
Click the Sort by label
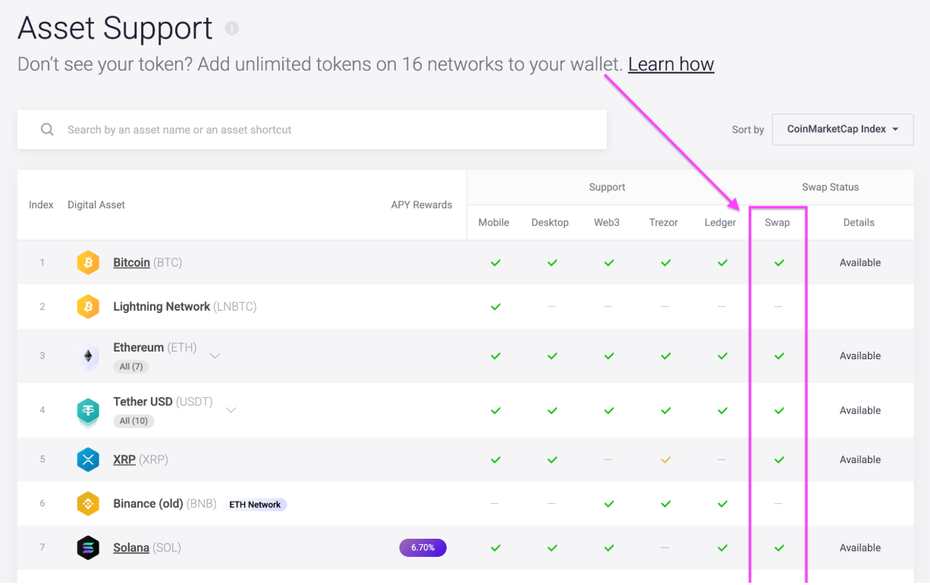tap(748, 130)
